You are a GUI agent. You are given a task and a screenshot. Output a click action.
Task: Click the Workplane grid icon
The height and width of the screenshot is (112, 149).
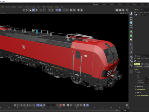pyautogui.click(x=56, y=10)
